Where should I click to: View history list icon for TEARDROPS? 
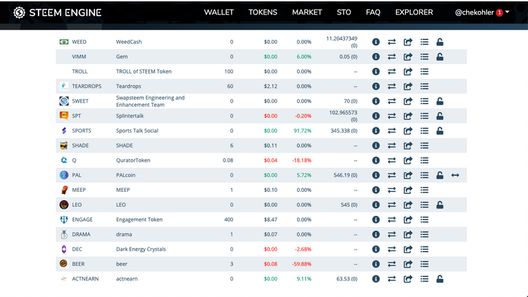pos(424,86)
